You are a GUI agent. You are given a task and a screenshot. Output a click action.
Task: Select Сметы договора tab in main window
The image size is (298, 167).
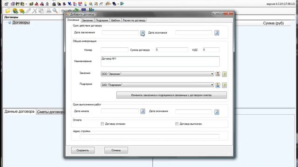51,112
